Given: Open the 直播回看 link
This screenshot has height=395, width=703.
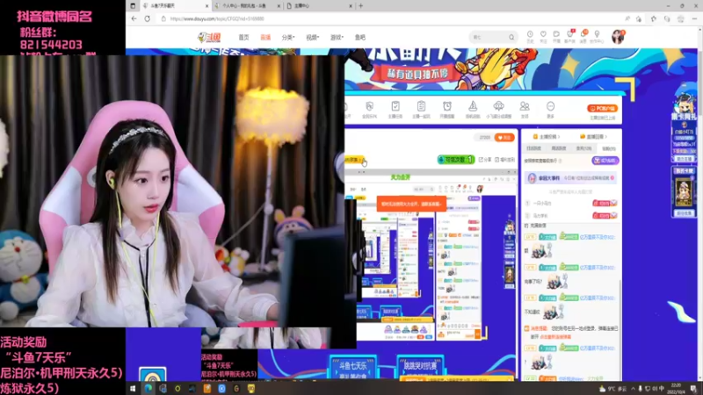Looking at the screenshot, I should point(593,137).
